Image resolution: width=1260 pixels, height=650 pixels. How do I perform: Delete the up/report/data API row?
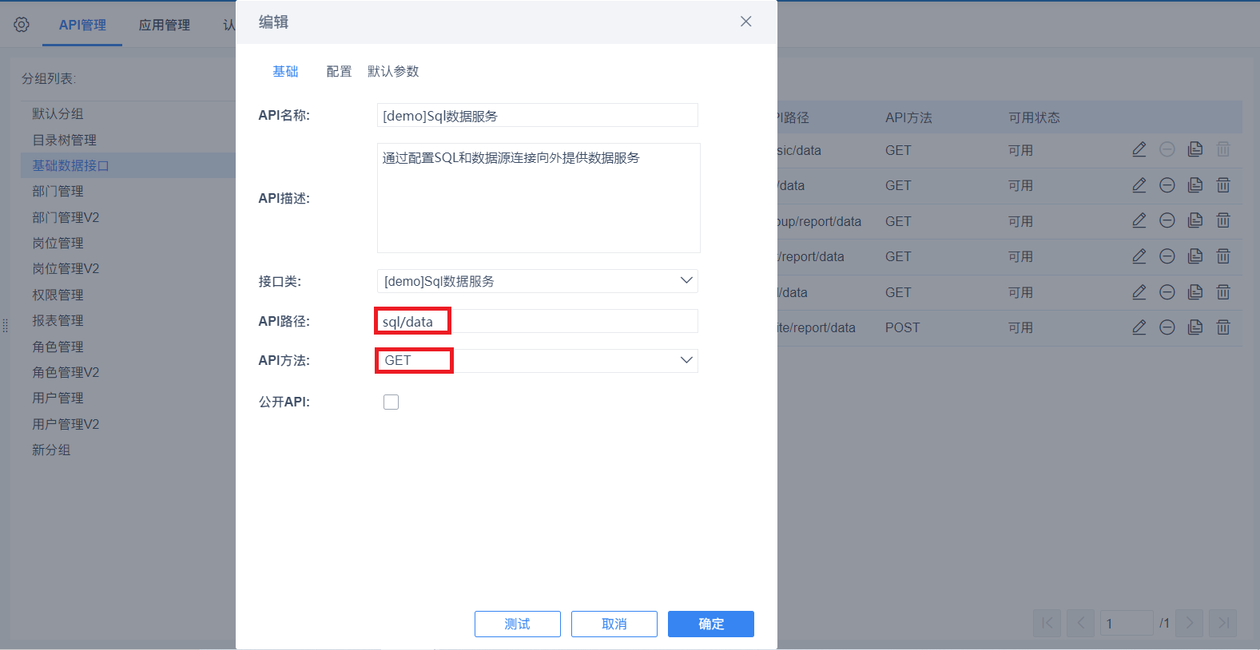(1223, 220)
